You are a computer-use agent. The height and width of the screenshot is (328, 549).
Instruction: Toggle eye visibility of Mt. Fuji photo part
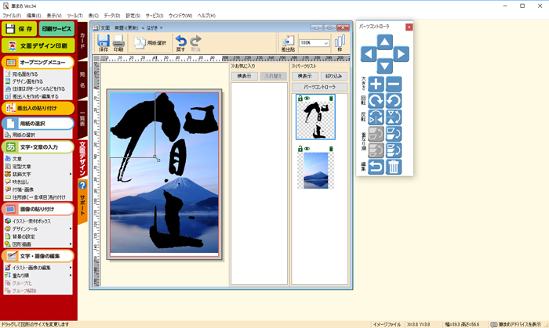pos(307,148)
